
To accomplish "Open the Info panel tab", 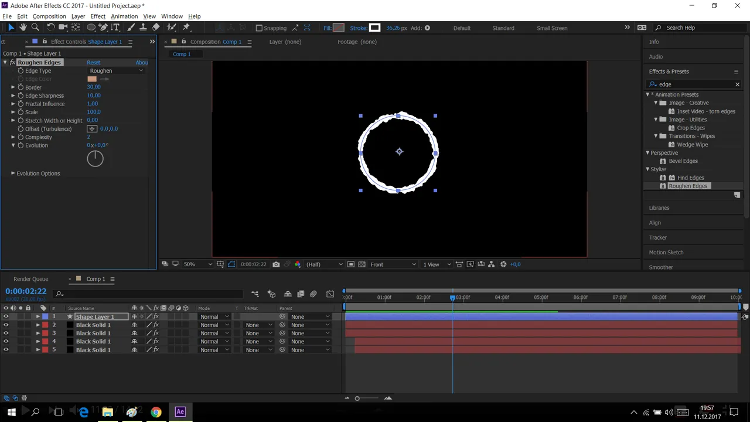I will (654, 42).
